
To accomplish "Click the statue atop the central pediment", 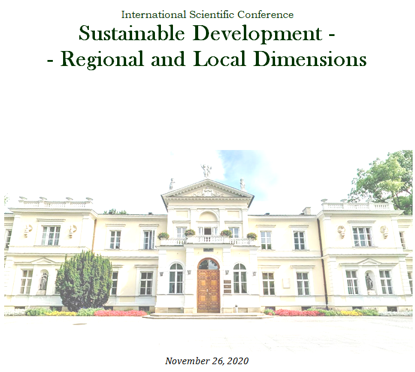I will point(207,171).
